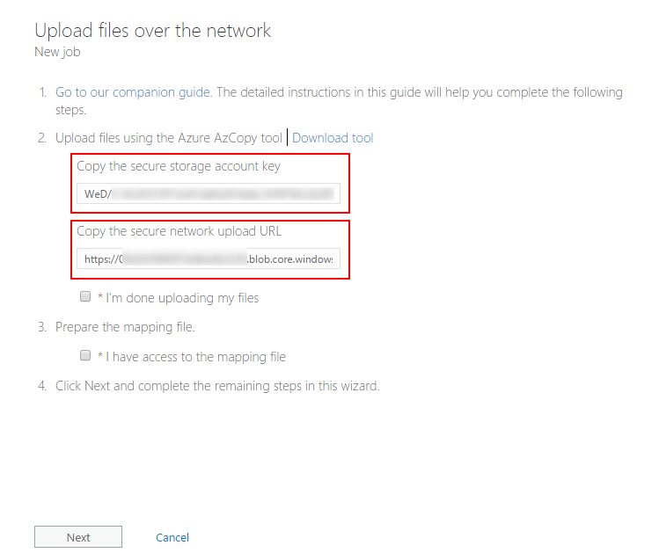The image size is (659, 560).
Task: Check the access to mapping file checkbox
Action: (85, 355)
